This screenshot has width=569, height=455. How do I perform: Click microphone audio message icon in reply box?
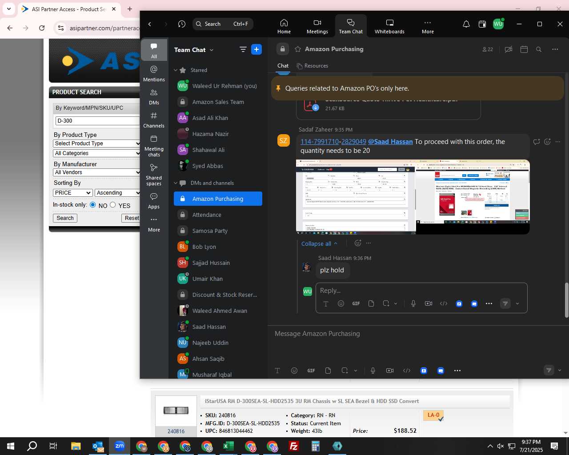click(413, 303)
